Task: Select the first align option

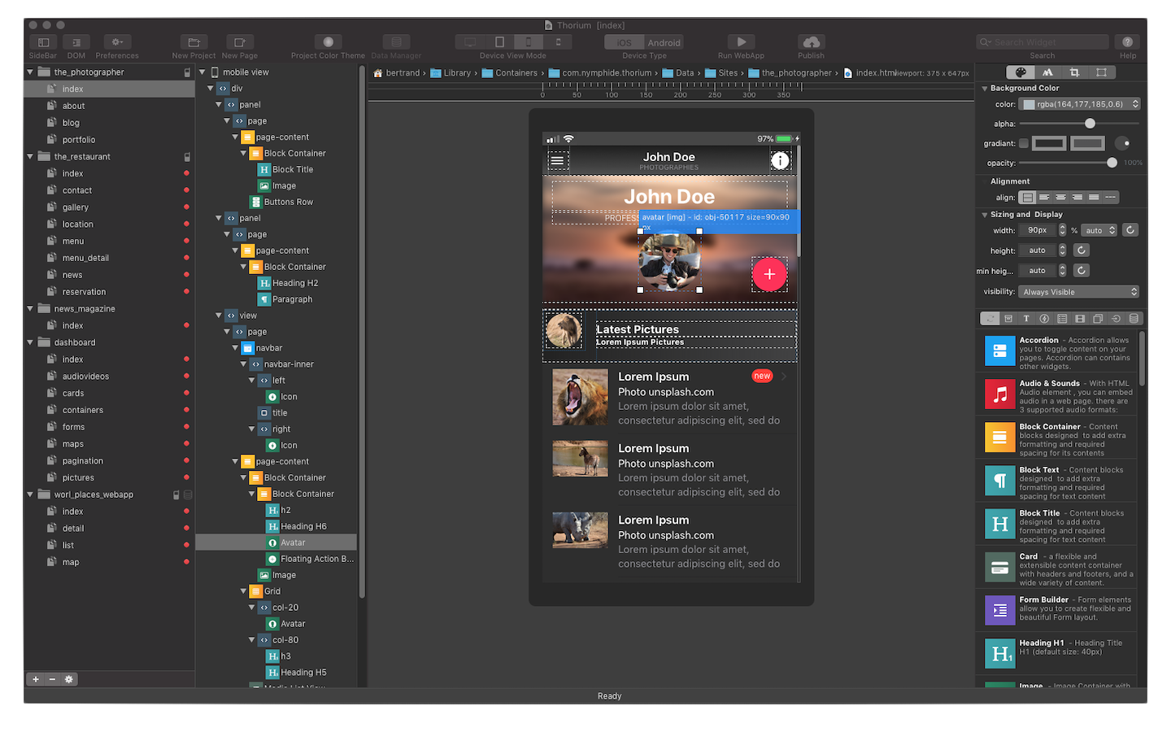Action: coord(1028,197)
